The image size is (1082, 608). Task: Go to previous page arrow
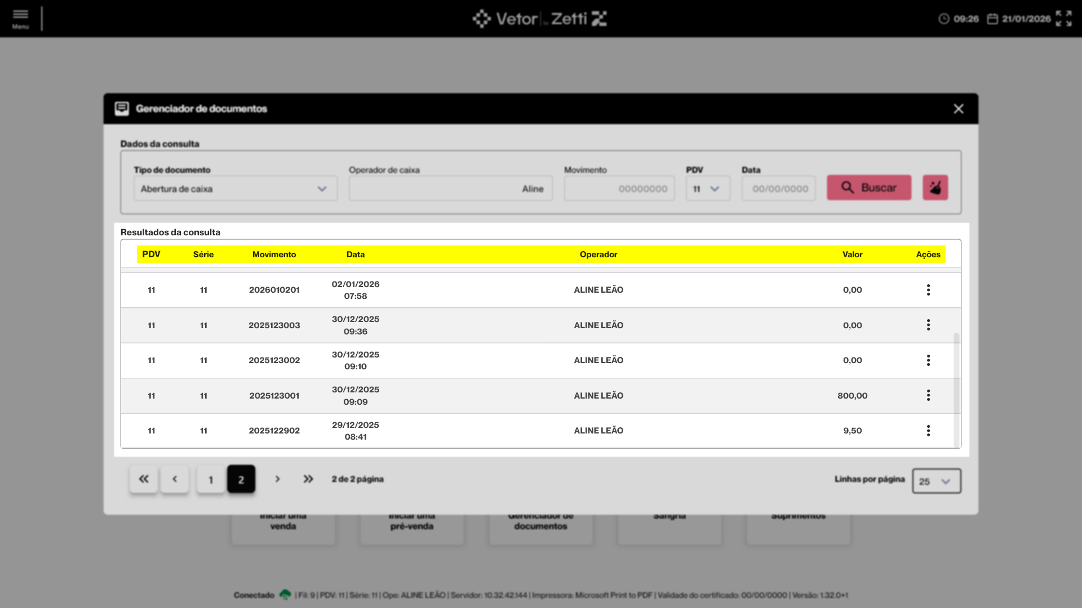click(175, 479)
